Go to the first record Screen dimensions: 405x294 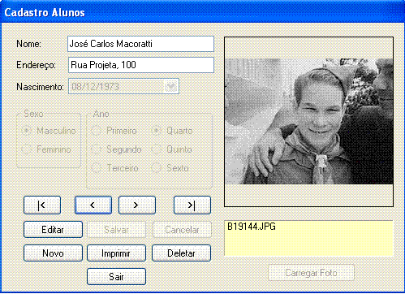click(42, 205)
